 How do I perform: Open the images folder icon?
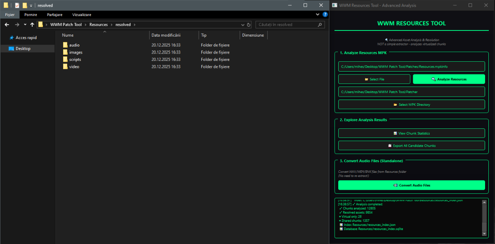tap(65, 52)
